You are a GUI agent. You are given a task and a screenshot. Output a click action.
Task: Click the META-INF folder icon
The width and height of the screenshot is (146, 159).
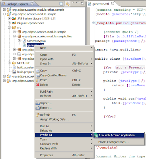[14, 63]
